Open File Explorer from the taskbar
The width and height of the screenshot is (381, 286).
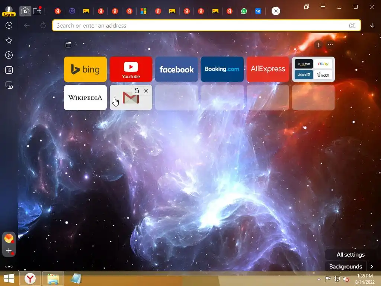click(53, 279)
